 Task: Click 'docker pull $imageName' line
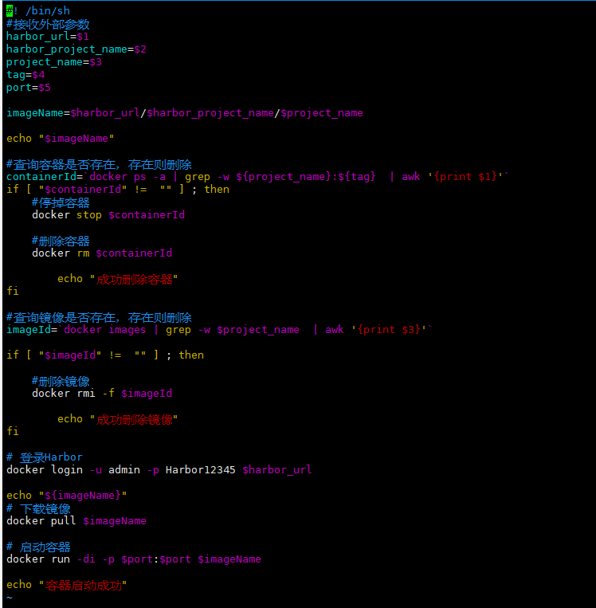(x=76, y=521)
